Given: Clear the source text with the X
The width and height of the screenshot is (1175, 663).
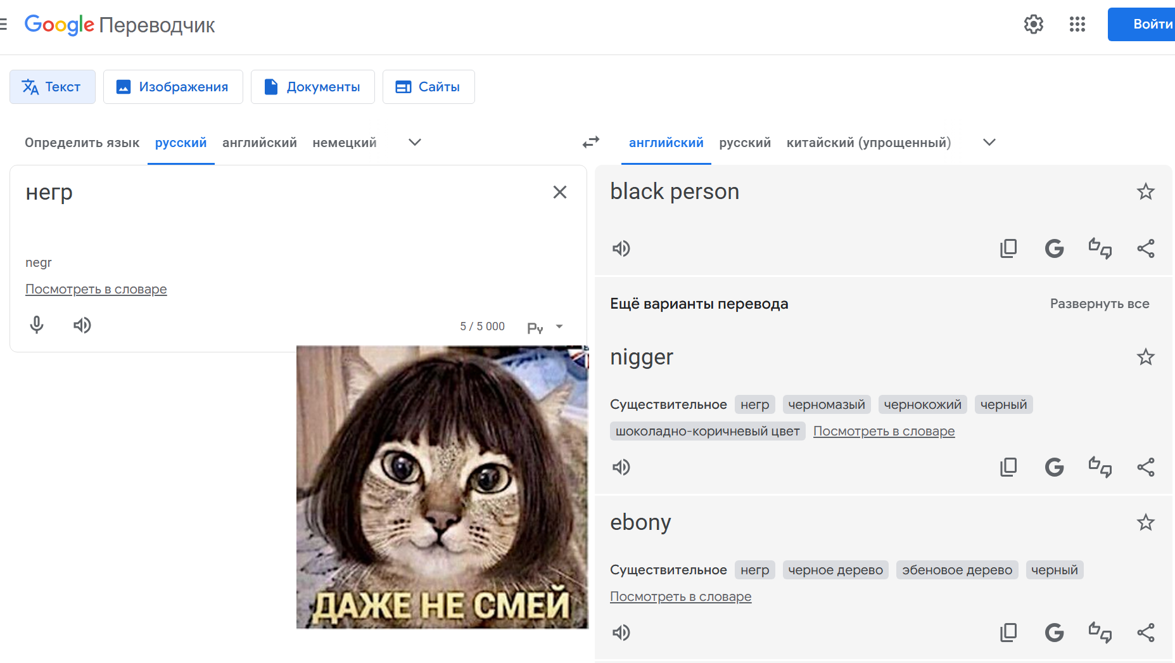Looking at the screenshot, I should point(559,192).
